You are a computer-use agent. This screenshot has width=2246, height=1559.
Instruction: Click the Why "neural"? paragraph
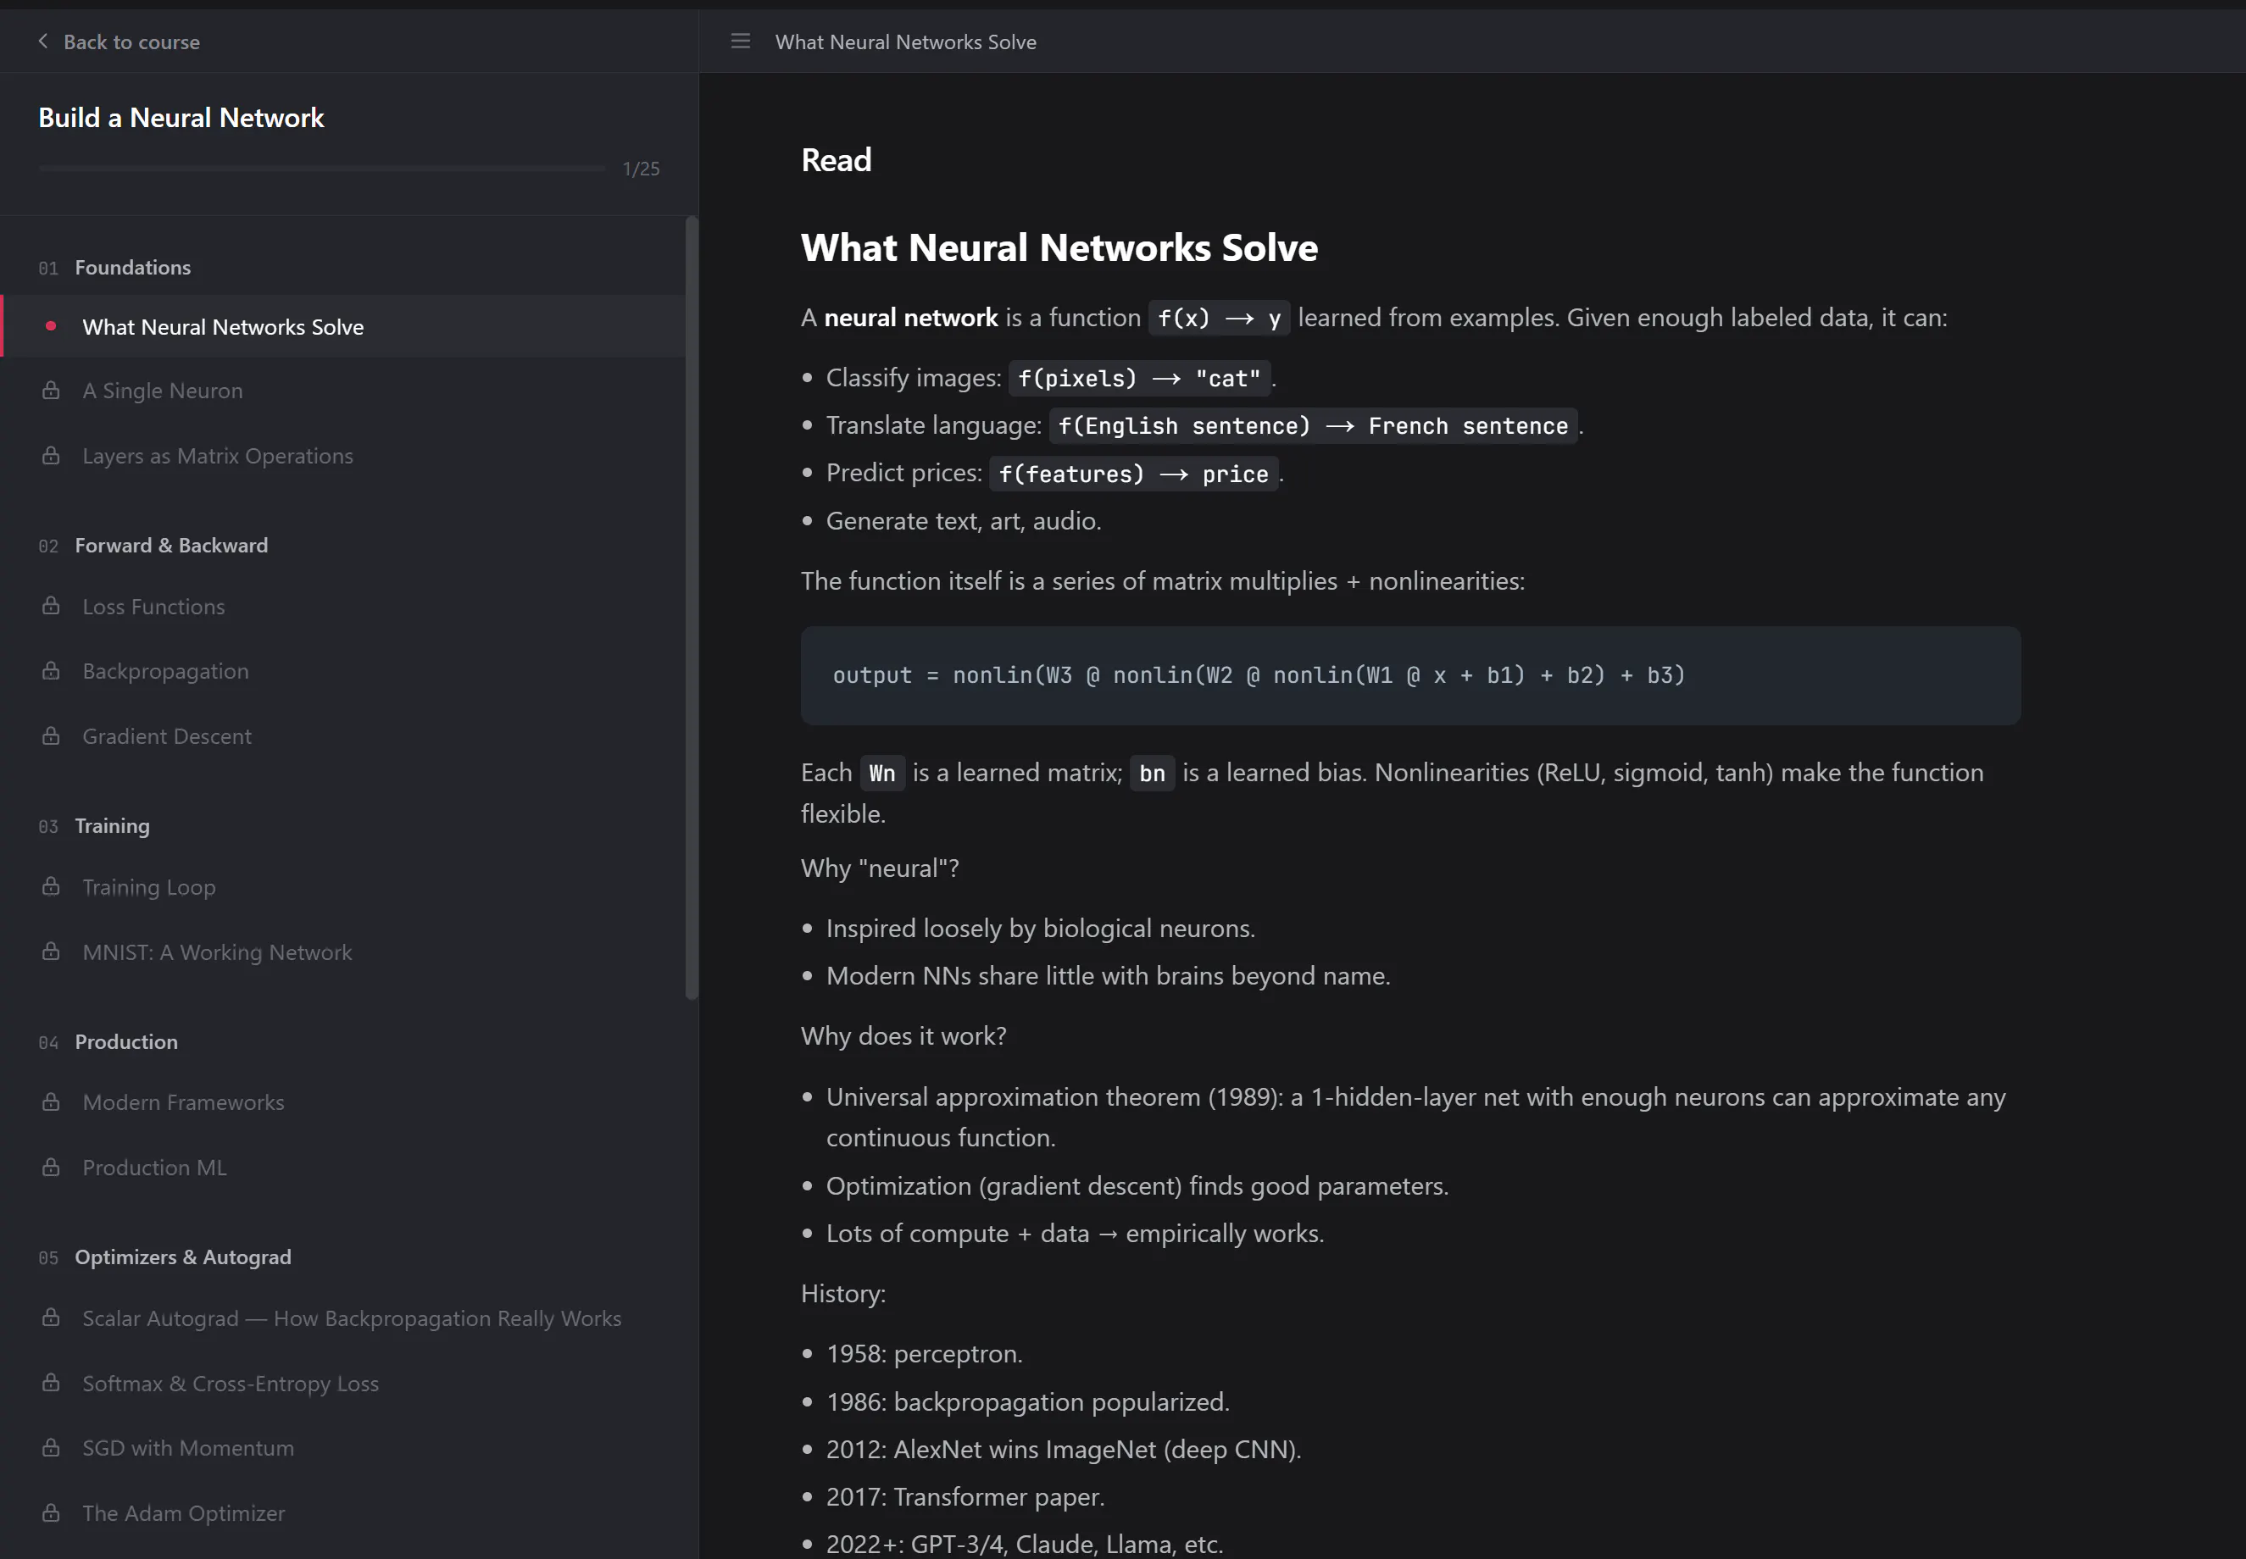pos(881,868)
